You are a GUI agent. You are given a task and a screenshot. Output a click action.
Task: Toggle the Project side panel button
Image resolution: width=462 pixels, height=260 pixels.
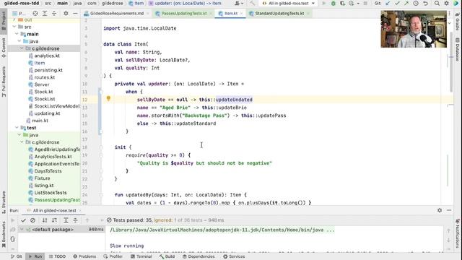click(x=4, y=21)
